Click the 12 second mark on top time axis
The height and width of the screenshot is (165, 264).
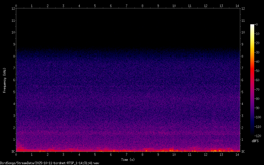206,6
